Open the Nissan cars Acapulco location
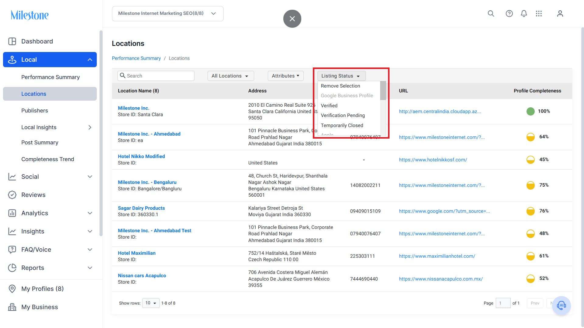 (x=142, y=275)
